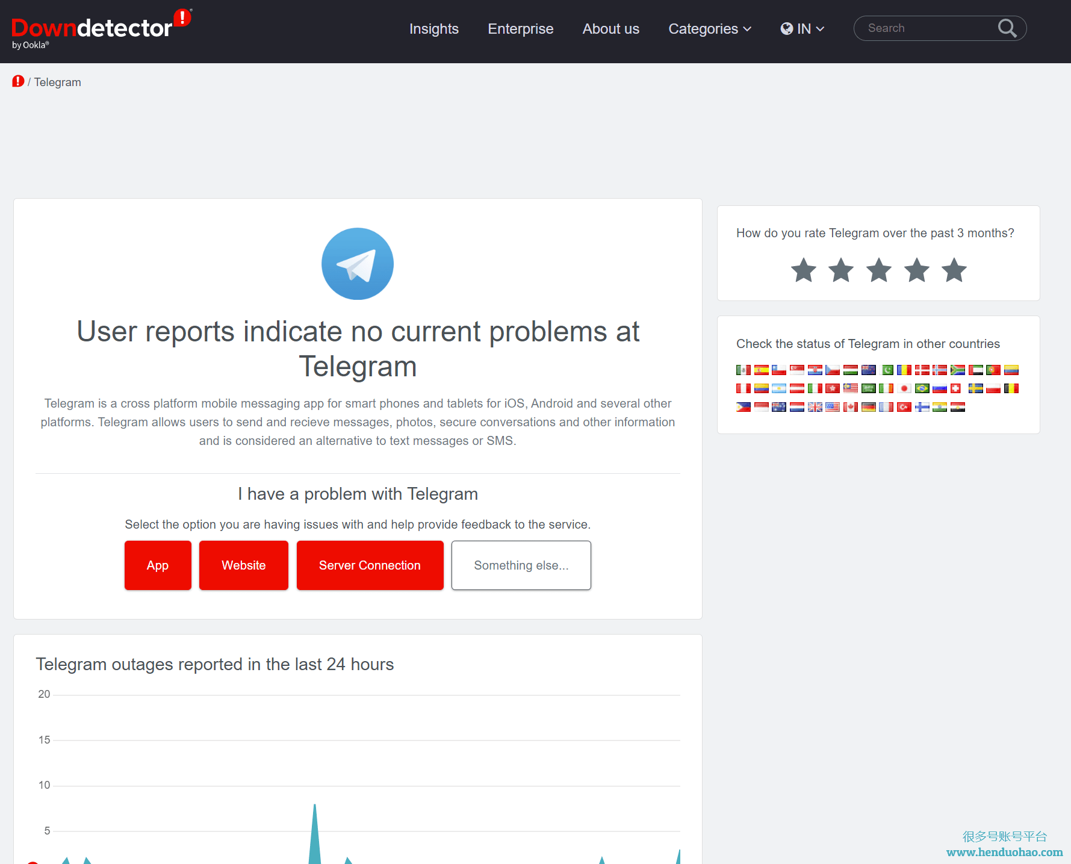Viewport: 1071px width, 864px height.
Task: Report a Website problem
Action: tap(243, 565)
